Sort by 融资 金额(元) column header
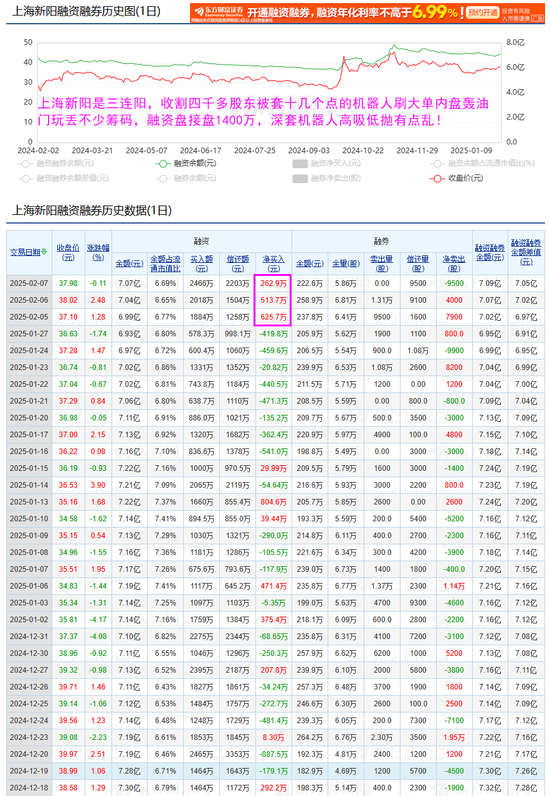Image resolution: width=550 pixels, height=796 pixels. point(129,263)
